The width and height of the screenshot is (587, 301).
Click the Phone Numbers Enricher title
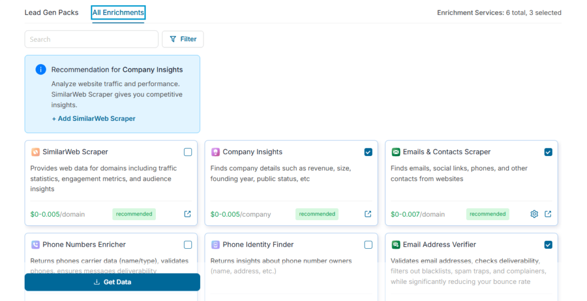(x=84, y=245)
